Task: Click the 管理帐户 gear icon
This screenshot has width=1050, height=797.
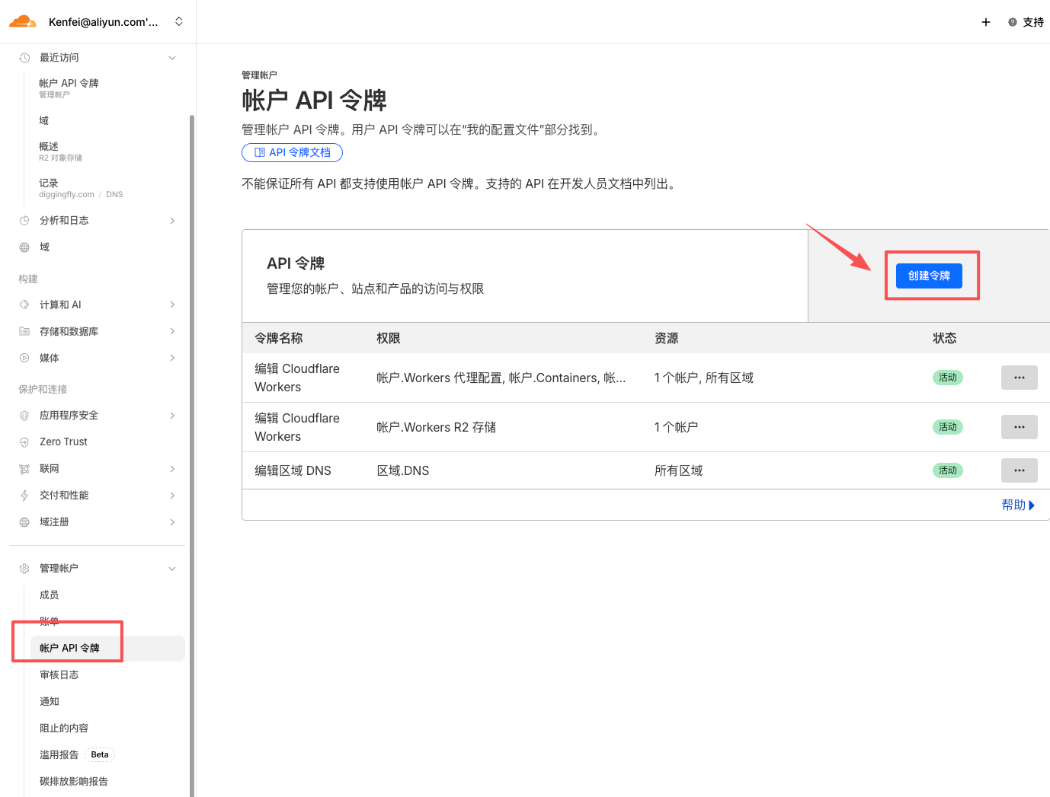Action: (24, 569)
